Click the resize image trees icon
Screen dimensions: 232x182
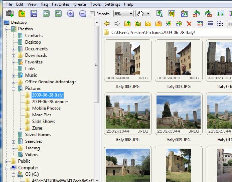pyautogui.click(x=160, y=14)
